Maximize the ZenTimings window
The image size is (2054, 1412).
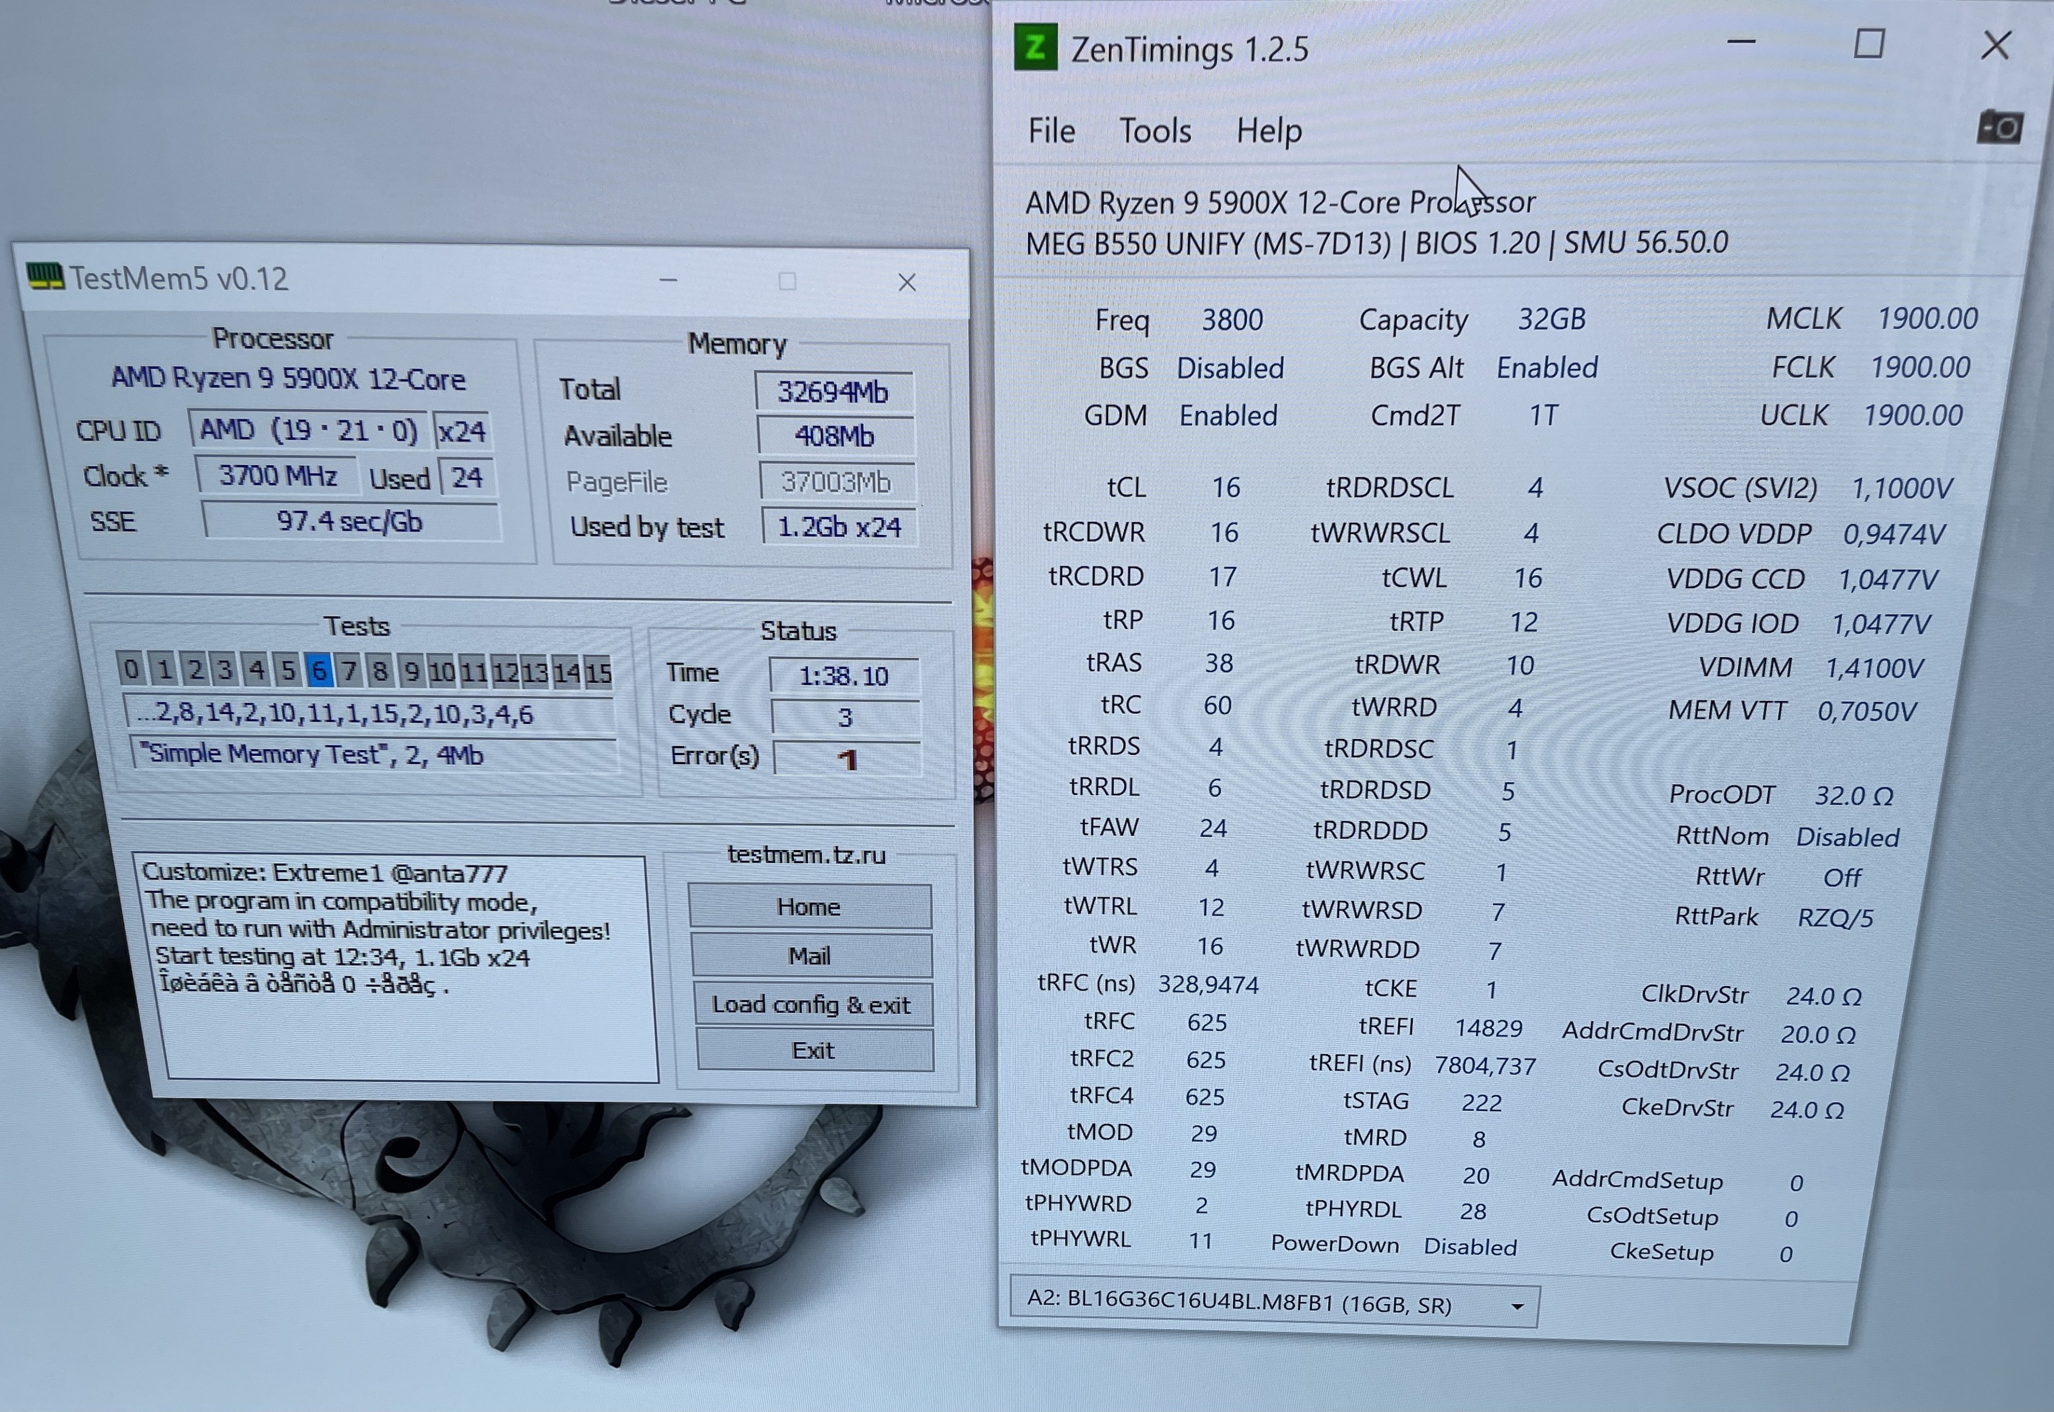[1868, 43]
